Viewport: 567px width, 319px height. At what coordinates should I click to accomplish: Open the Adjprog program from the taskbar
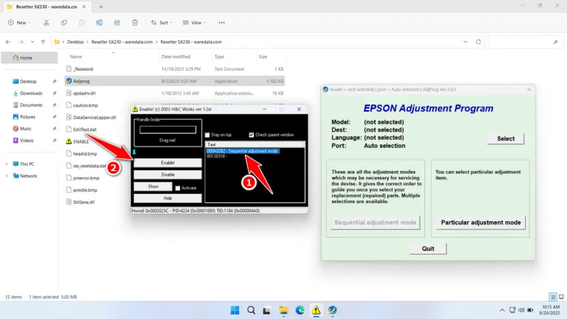pos(333,310)
